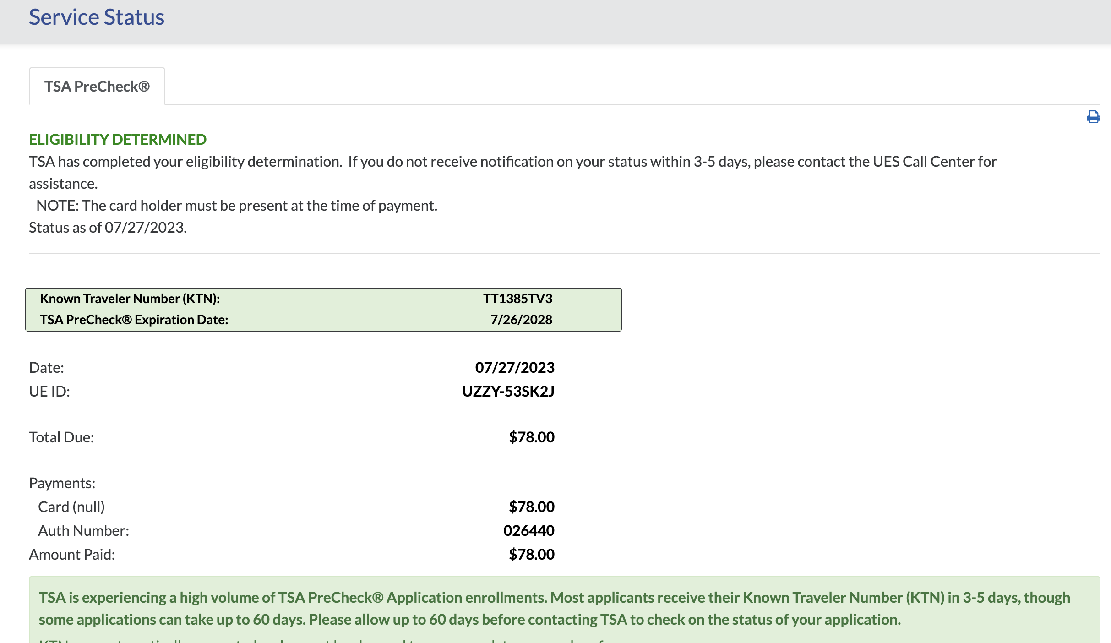Click the TSA PreCheck® Expiration Date label
The image size is (1111, 643).
pyautogui.click(x=134, y=320)
